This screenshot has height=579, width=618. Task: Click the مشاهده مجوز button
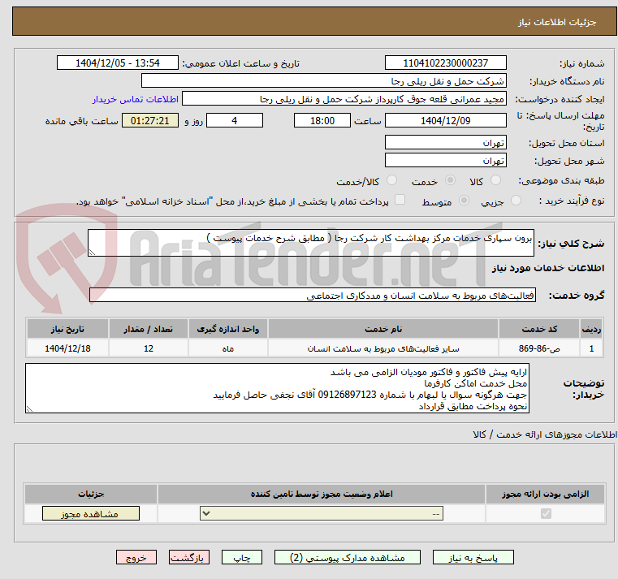(91, 513)
